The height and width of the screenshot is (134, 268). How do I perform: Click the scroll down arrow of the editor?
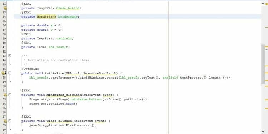(263, 131)
